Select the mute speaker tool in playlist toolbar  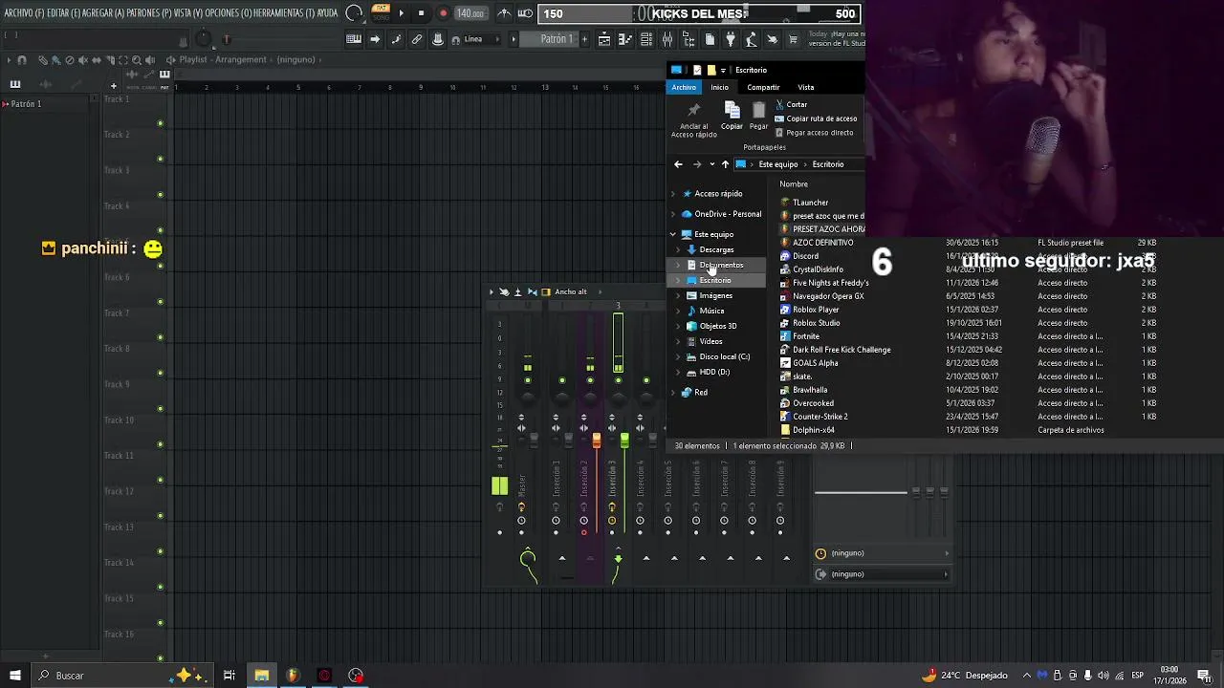(x=82, y=60)
